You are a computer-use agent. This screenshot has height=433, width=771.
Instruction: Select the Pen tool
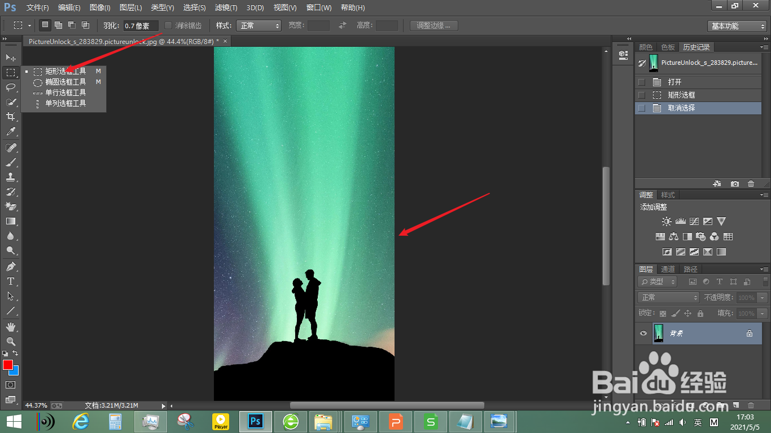tap(11, 266)
